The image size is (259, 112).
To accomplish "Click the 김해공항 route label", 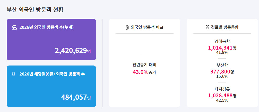I will click(222, 41).
